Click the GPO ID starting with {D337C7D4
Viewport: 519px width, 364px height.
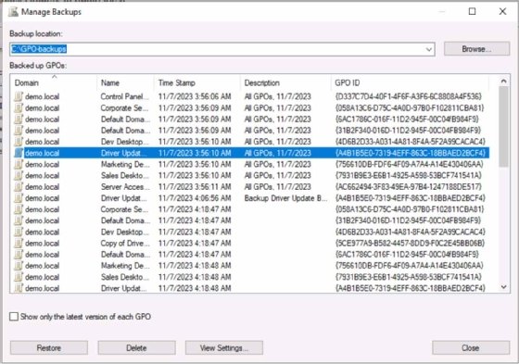tap(408, 96)
